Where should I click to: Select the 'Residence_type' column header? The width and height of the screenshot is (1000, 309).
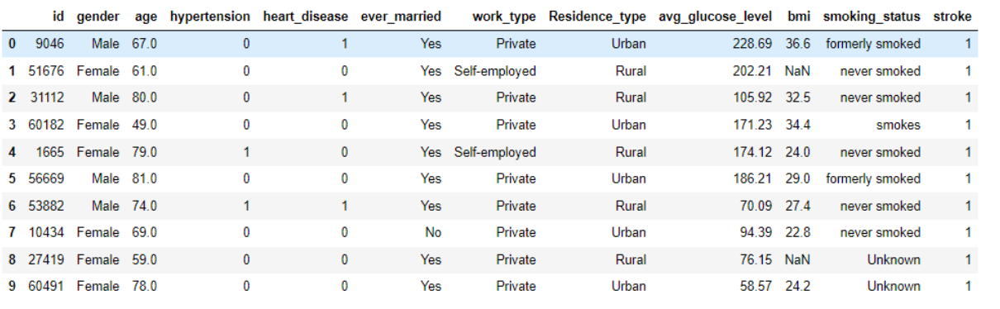598,17
